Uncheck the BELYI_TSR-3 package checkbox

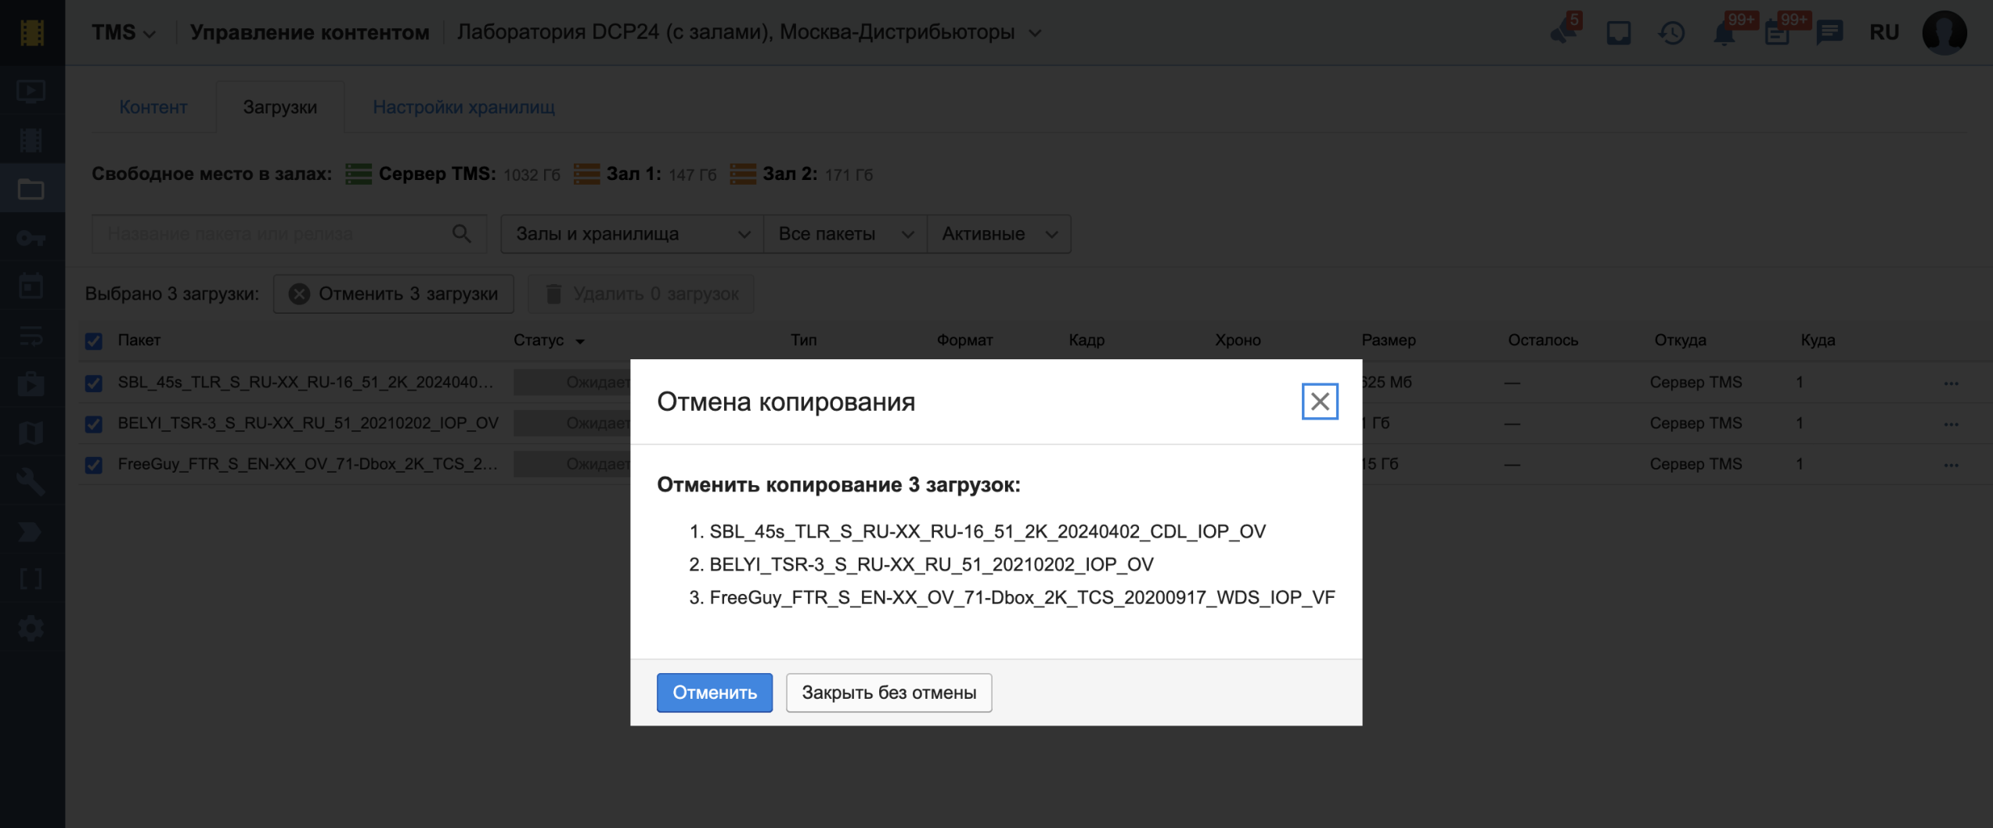(94, 424)
